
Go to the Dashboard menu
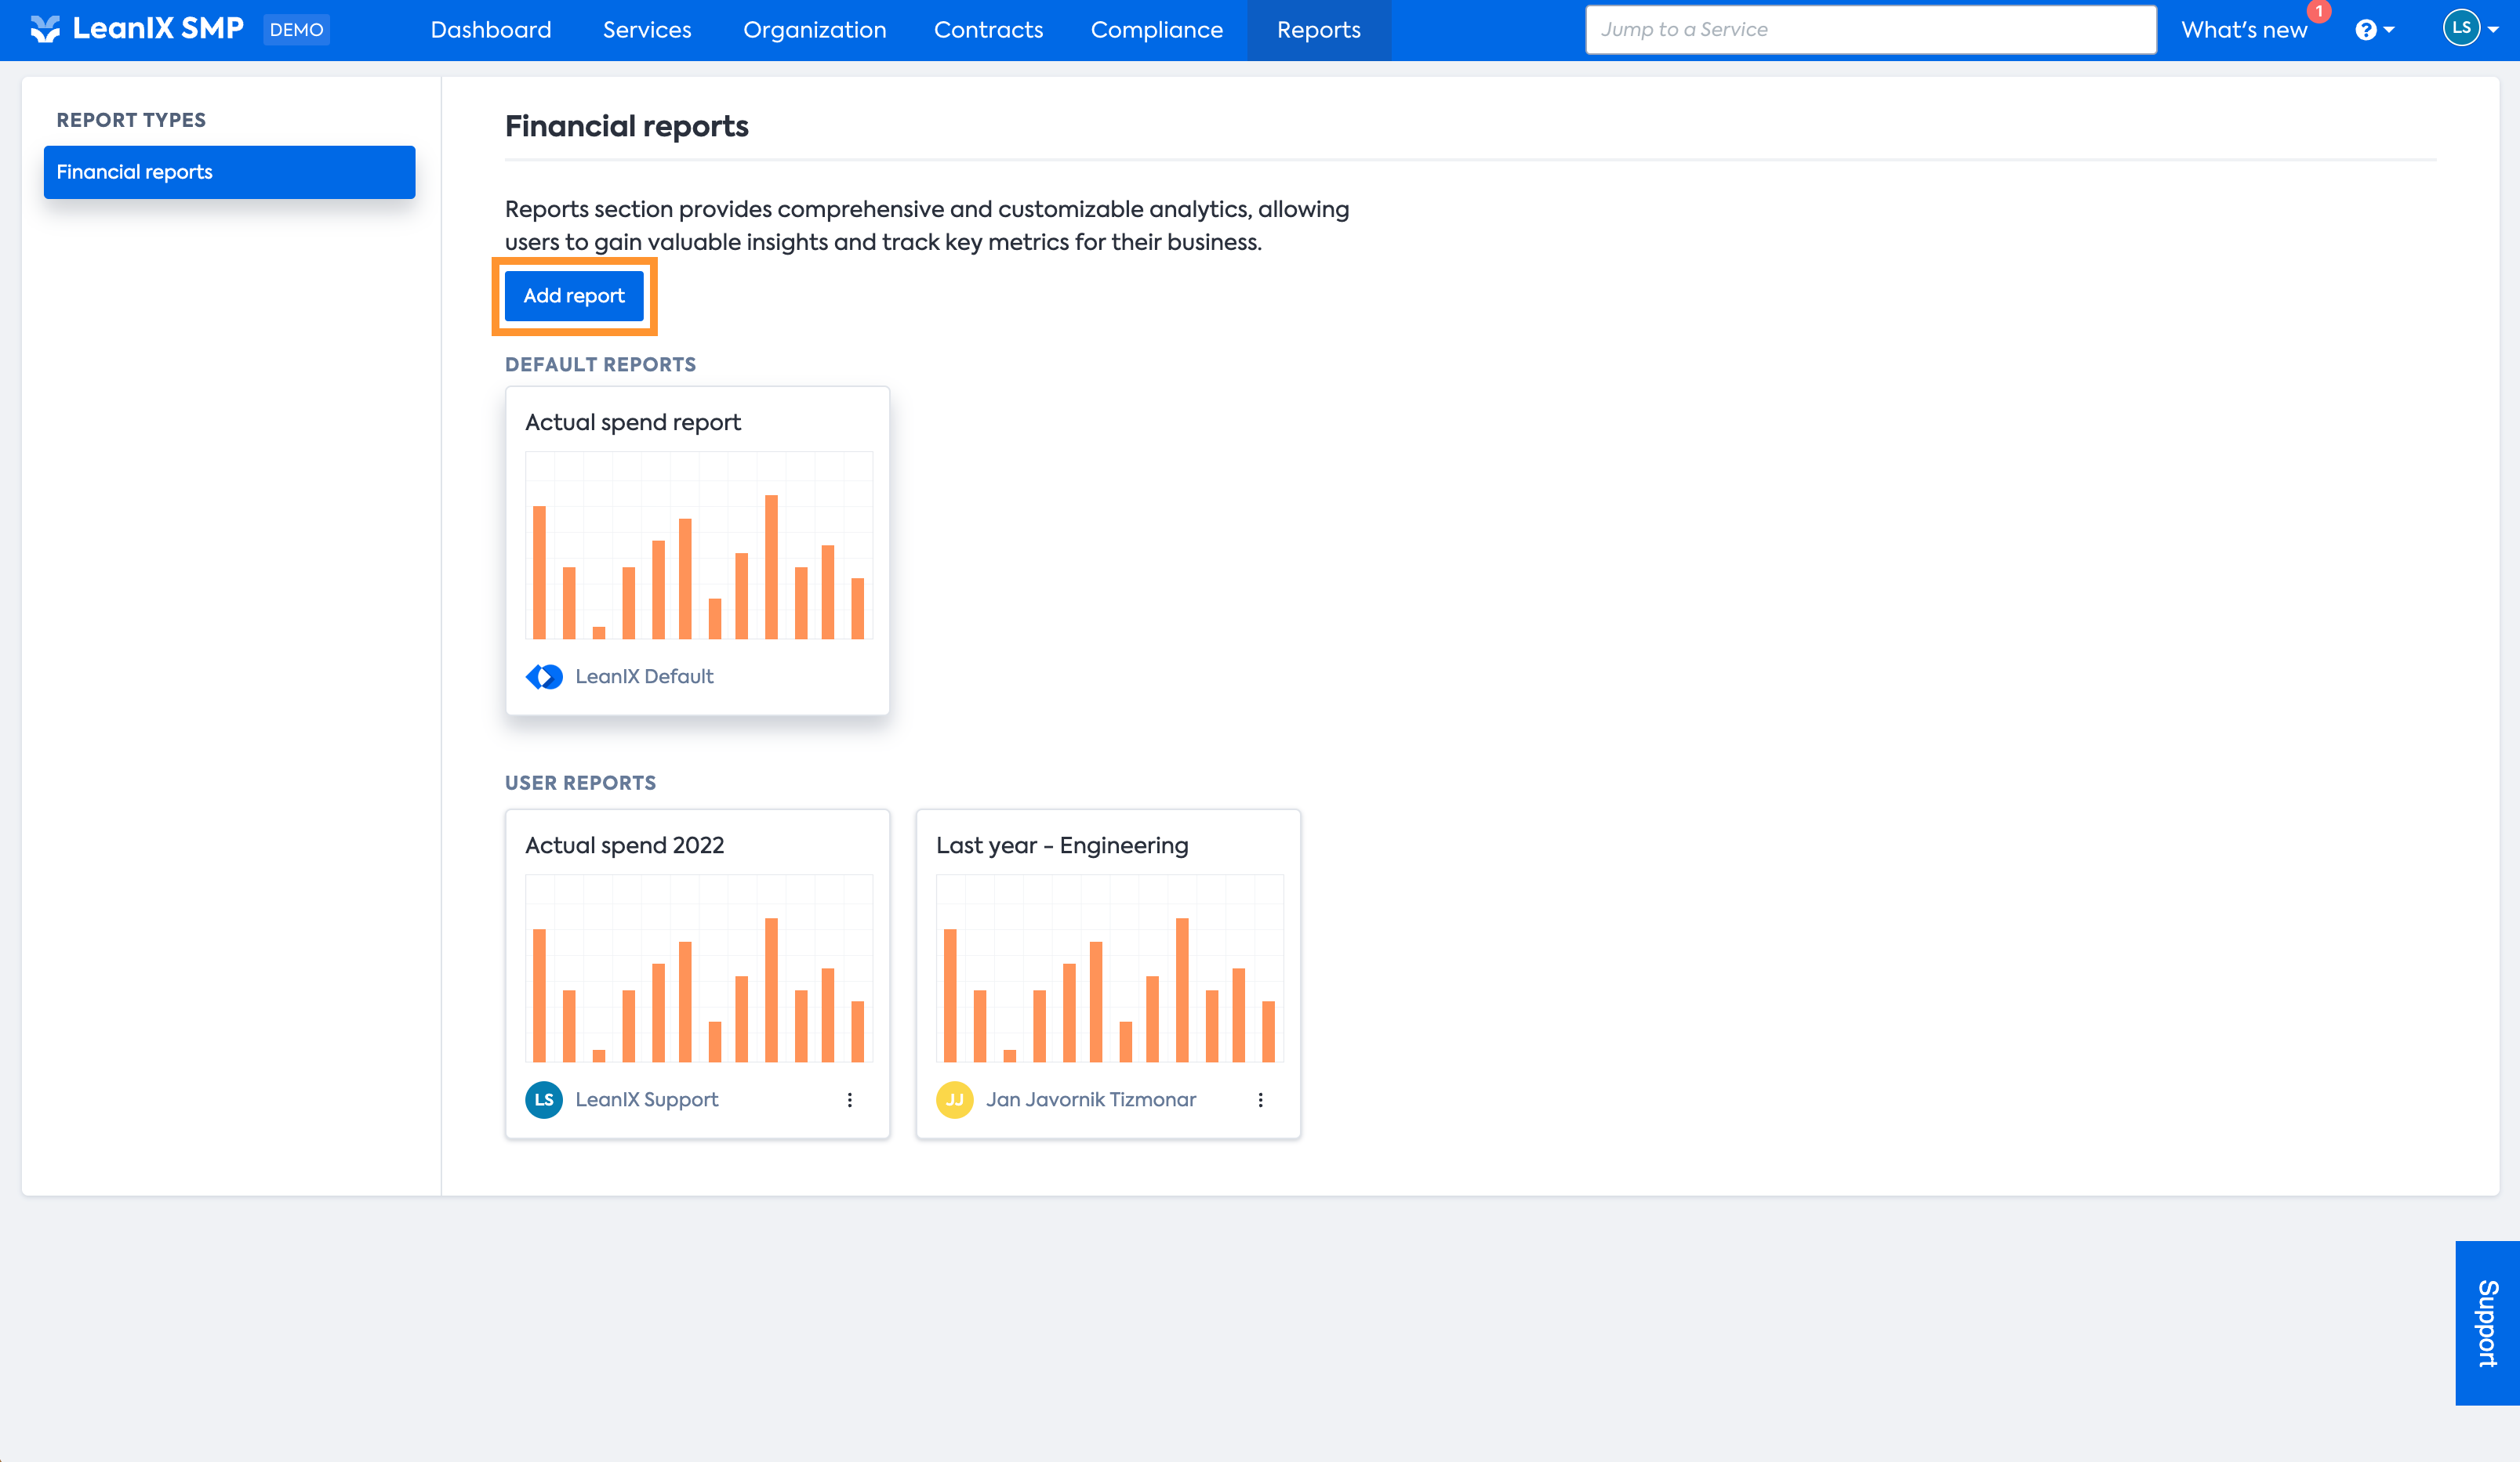[491, 30]
